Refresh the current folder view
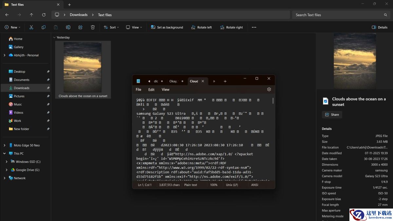This screenshot has height=221, width=393. point(44,15)
